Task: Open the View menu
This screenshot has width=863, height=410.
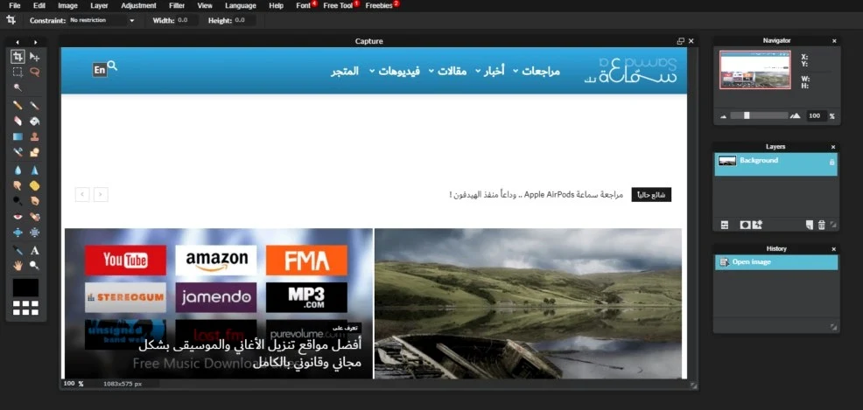Action: [x=205, y=5]
